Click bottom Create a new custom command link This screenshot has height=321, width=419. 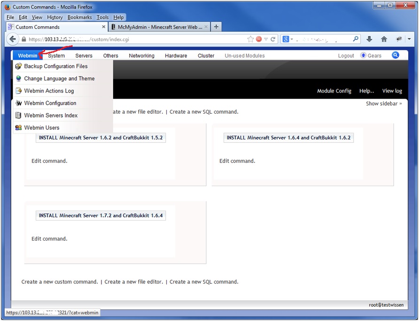point(60,282)
